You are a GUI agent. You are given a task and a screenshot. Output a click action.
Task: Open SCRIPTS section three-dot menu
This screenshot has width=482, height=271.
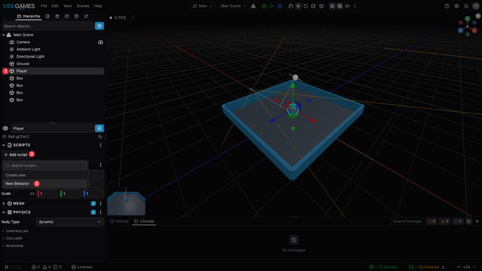[x=101, y=145]
